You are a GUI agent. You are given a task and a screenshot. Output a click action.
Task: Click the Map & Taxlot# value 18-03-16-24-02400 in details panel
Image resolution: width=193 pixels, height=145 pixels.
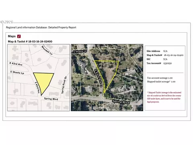pyautogui.click(x=174, y=55)
